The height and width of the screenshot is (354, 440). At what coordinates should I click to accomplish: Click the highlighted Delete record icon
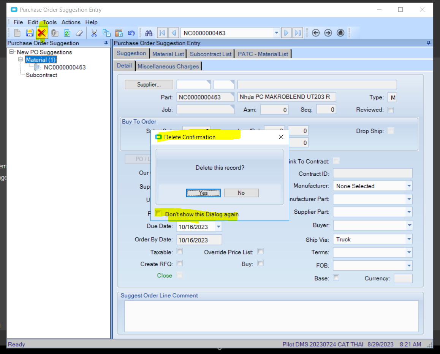pyautogui.click(x=41, y=33)
